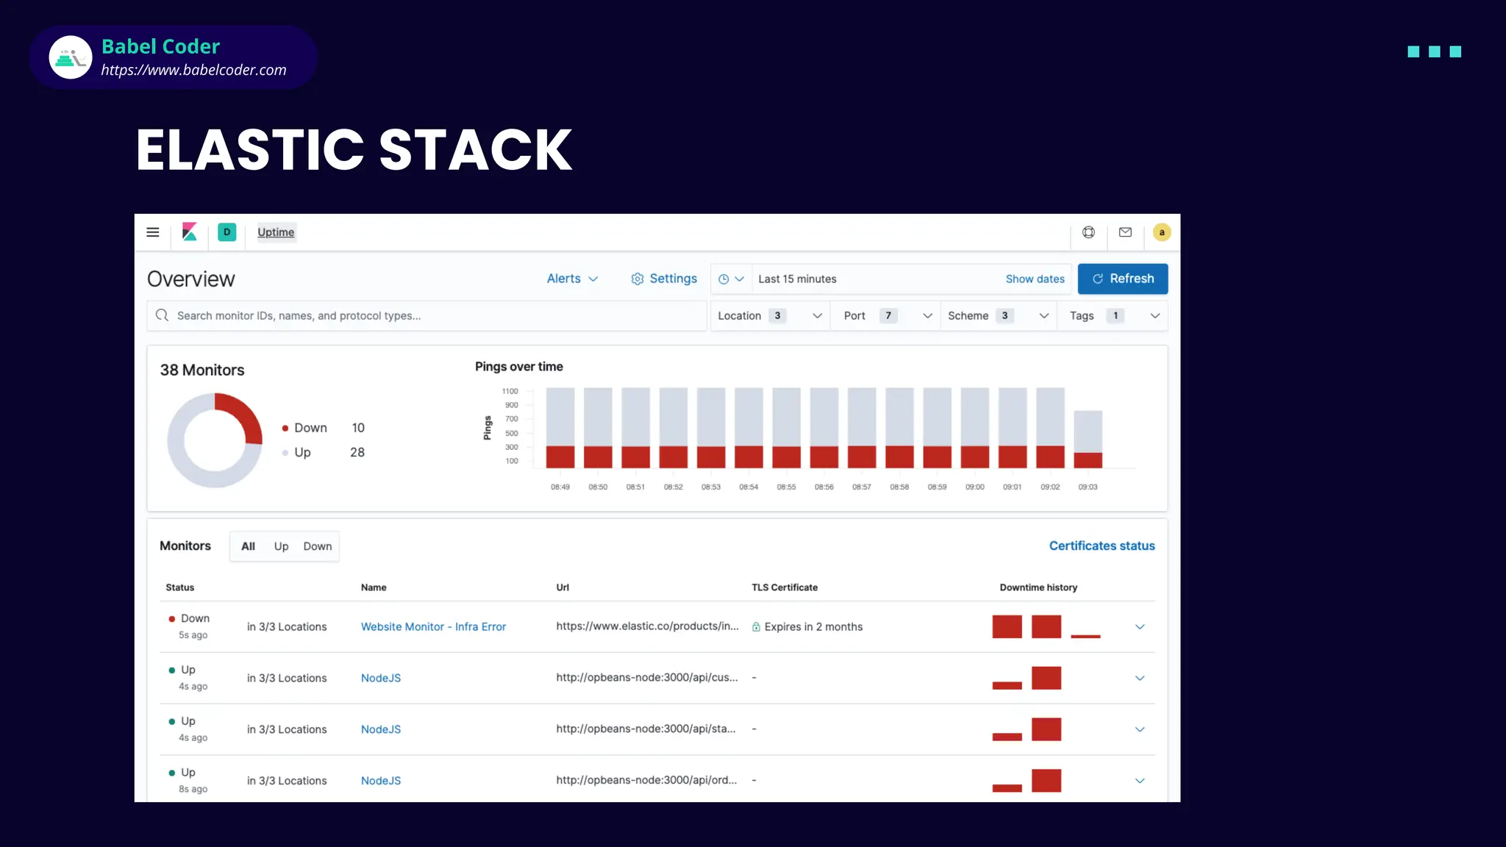This screenshot has width=1506, height=847.
Task: Focus the monitor search field
Action: (427, 315)
